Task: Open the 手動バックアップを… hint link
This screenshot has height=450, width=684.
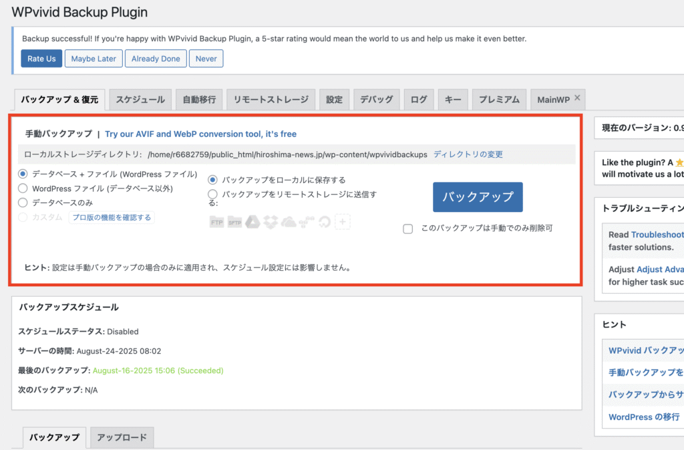Action: 646,372
